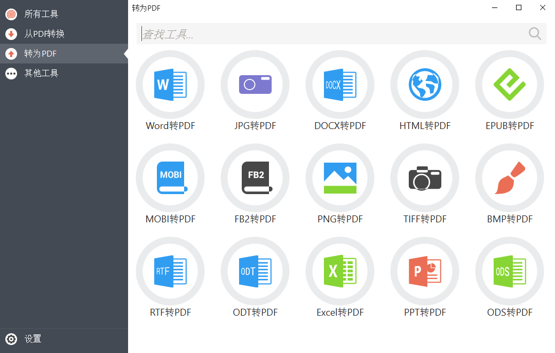Click the JPG转PDF label
This screenshot has height=353, width=555.
(255, 126)
